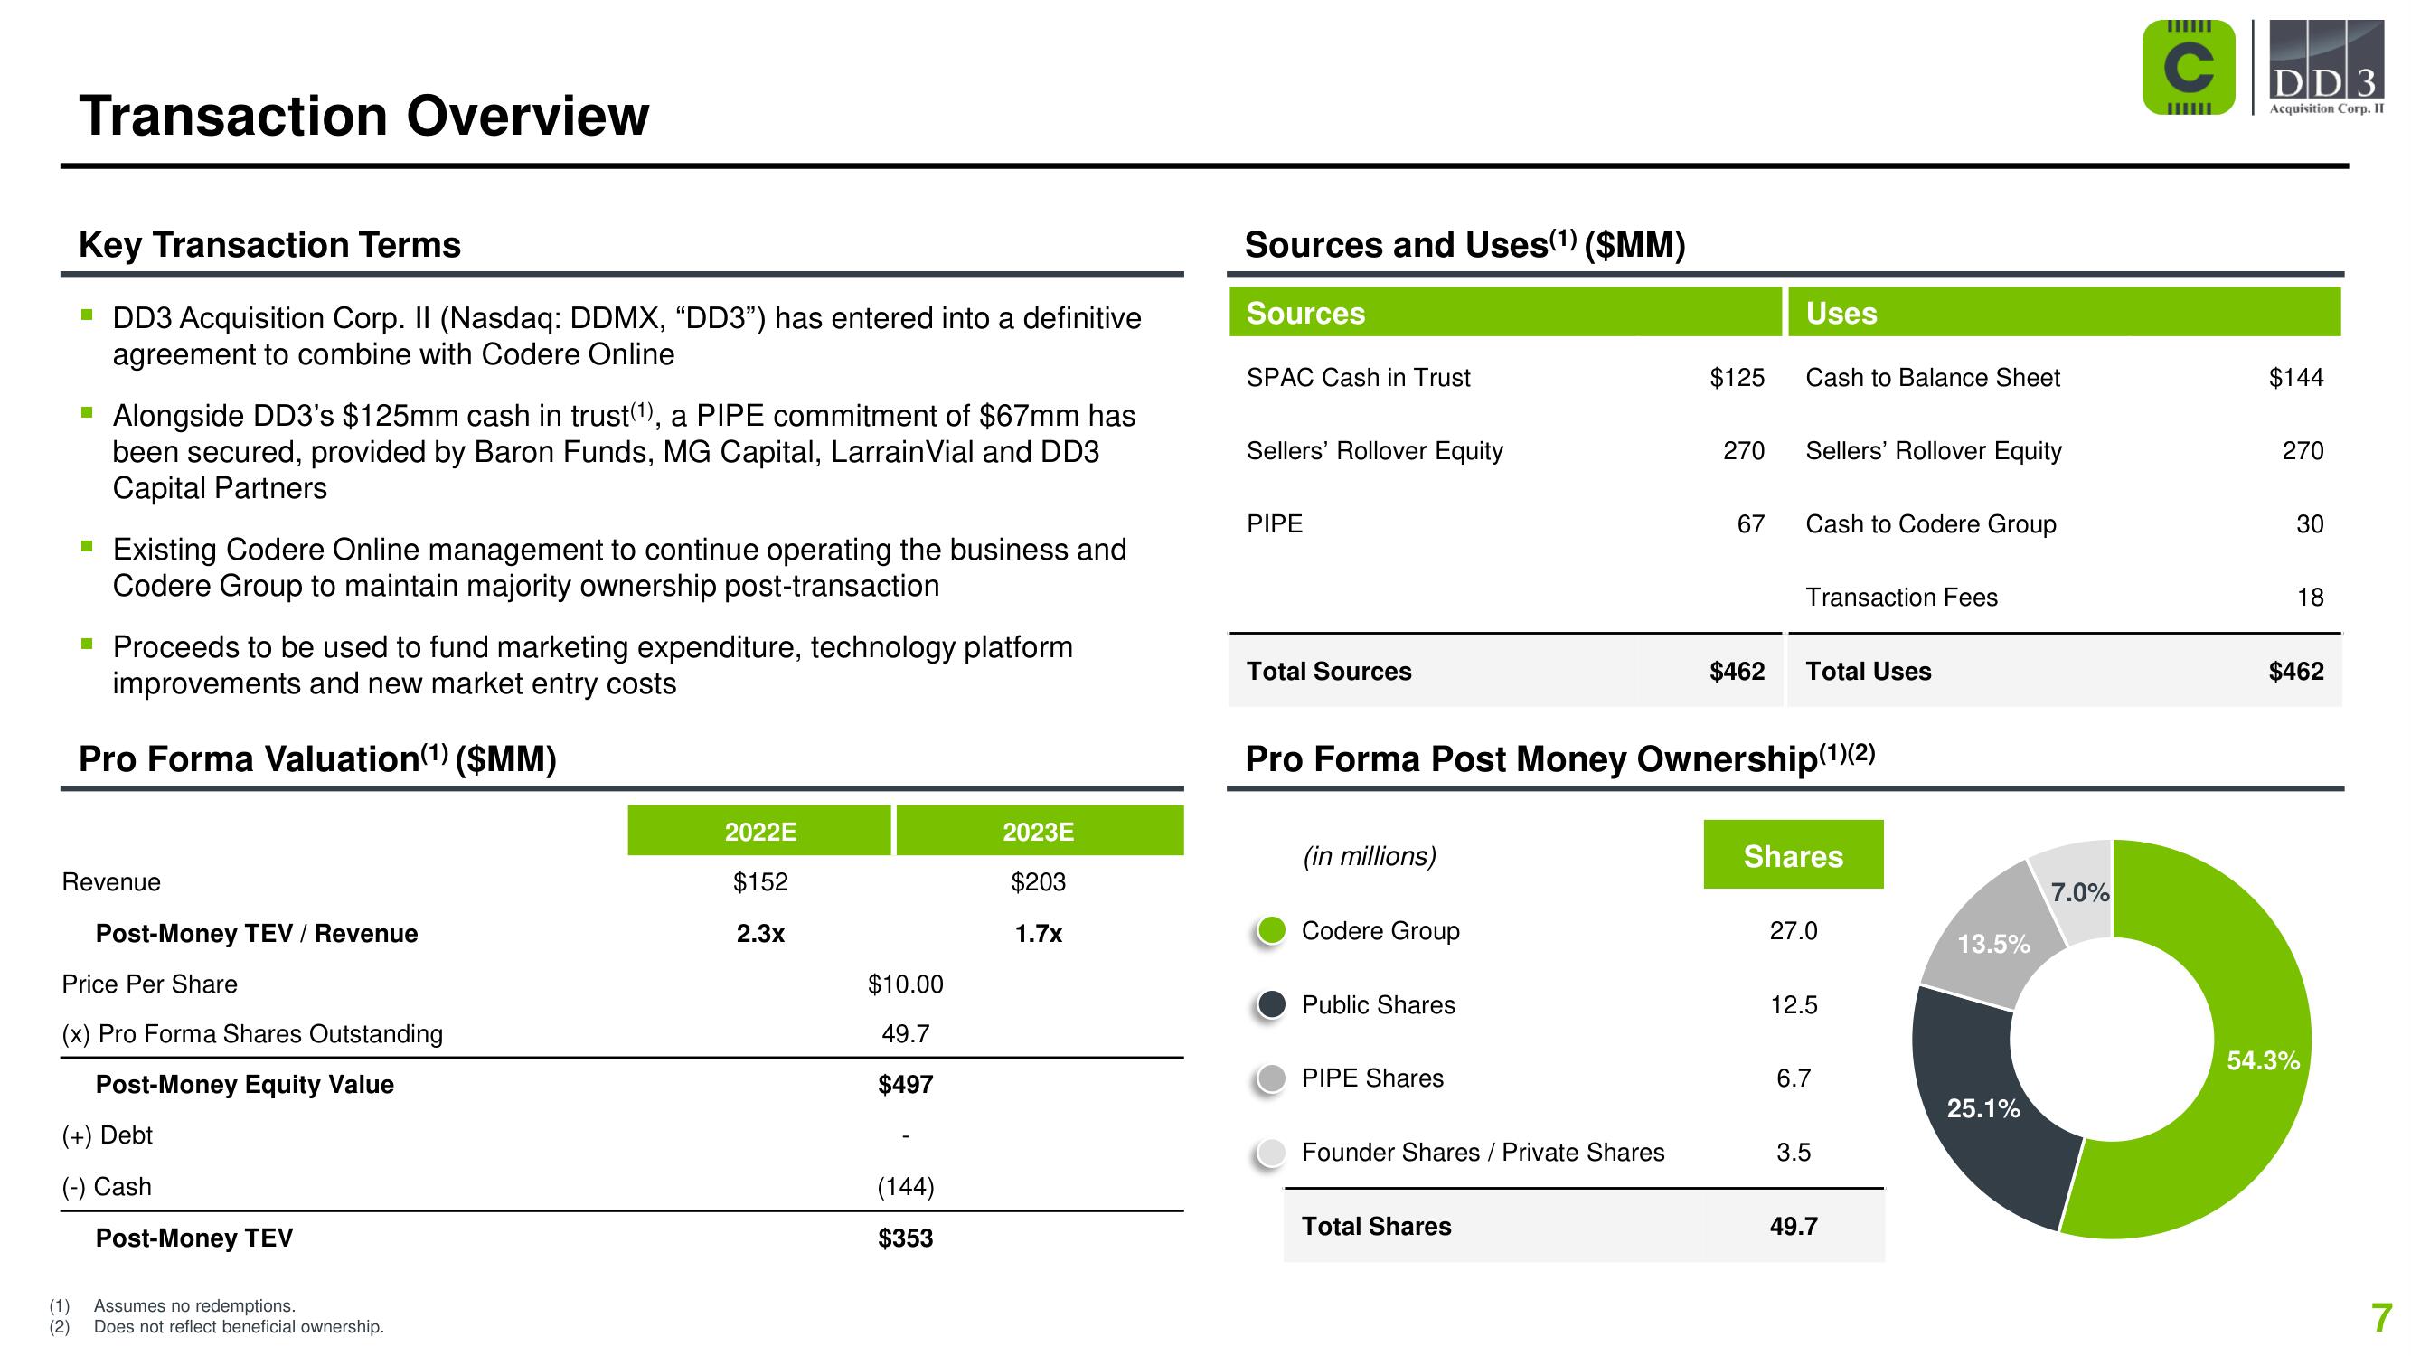Click the Cash to Codere Group label
2411x1356 pixels.
1931,524
